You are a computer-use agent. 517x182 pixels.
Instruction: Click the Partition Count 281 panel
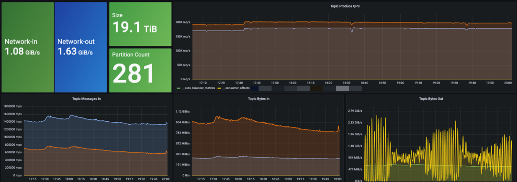point(140,70)
